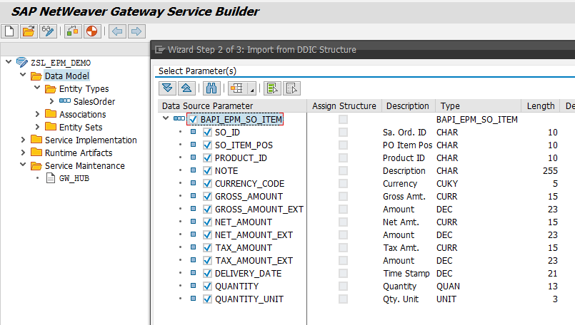This screenshot has width=575, height=325.
Task: Click the TAX_AMOUNT_EXT parameter name
Action: pyautogui.click(x=254, y=261)
